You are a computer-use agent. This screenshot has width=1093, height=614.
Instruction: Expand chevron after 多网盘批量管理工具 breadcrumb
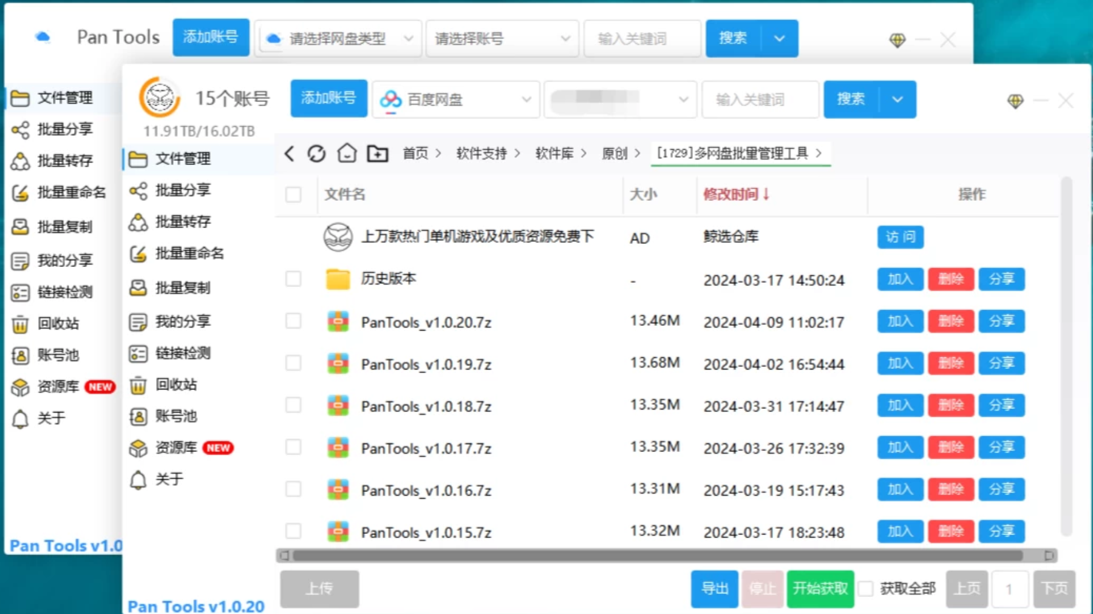819,153
